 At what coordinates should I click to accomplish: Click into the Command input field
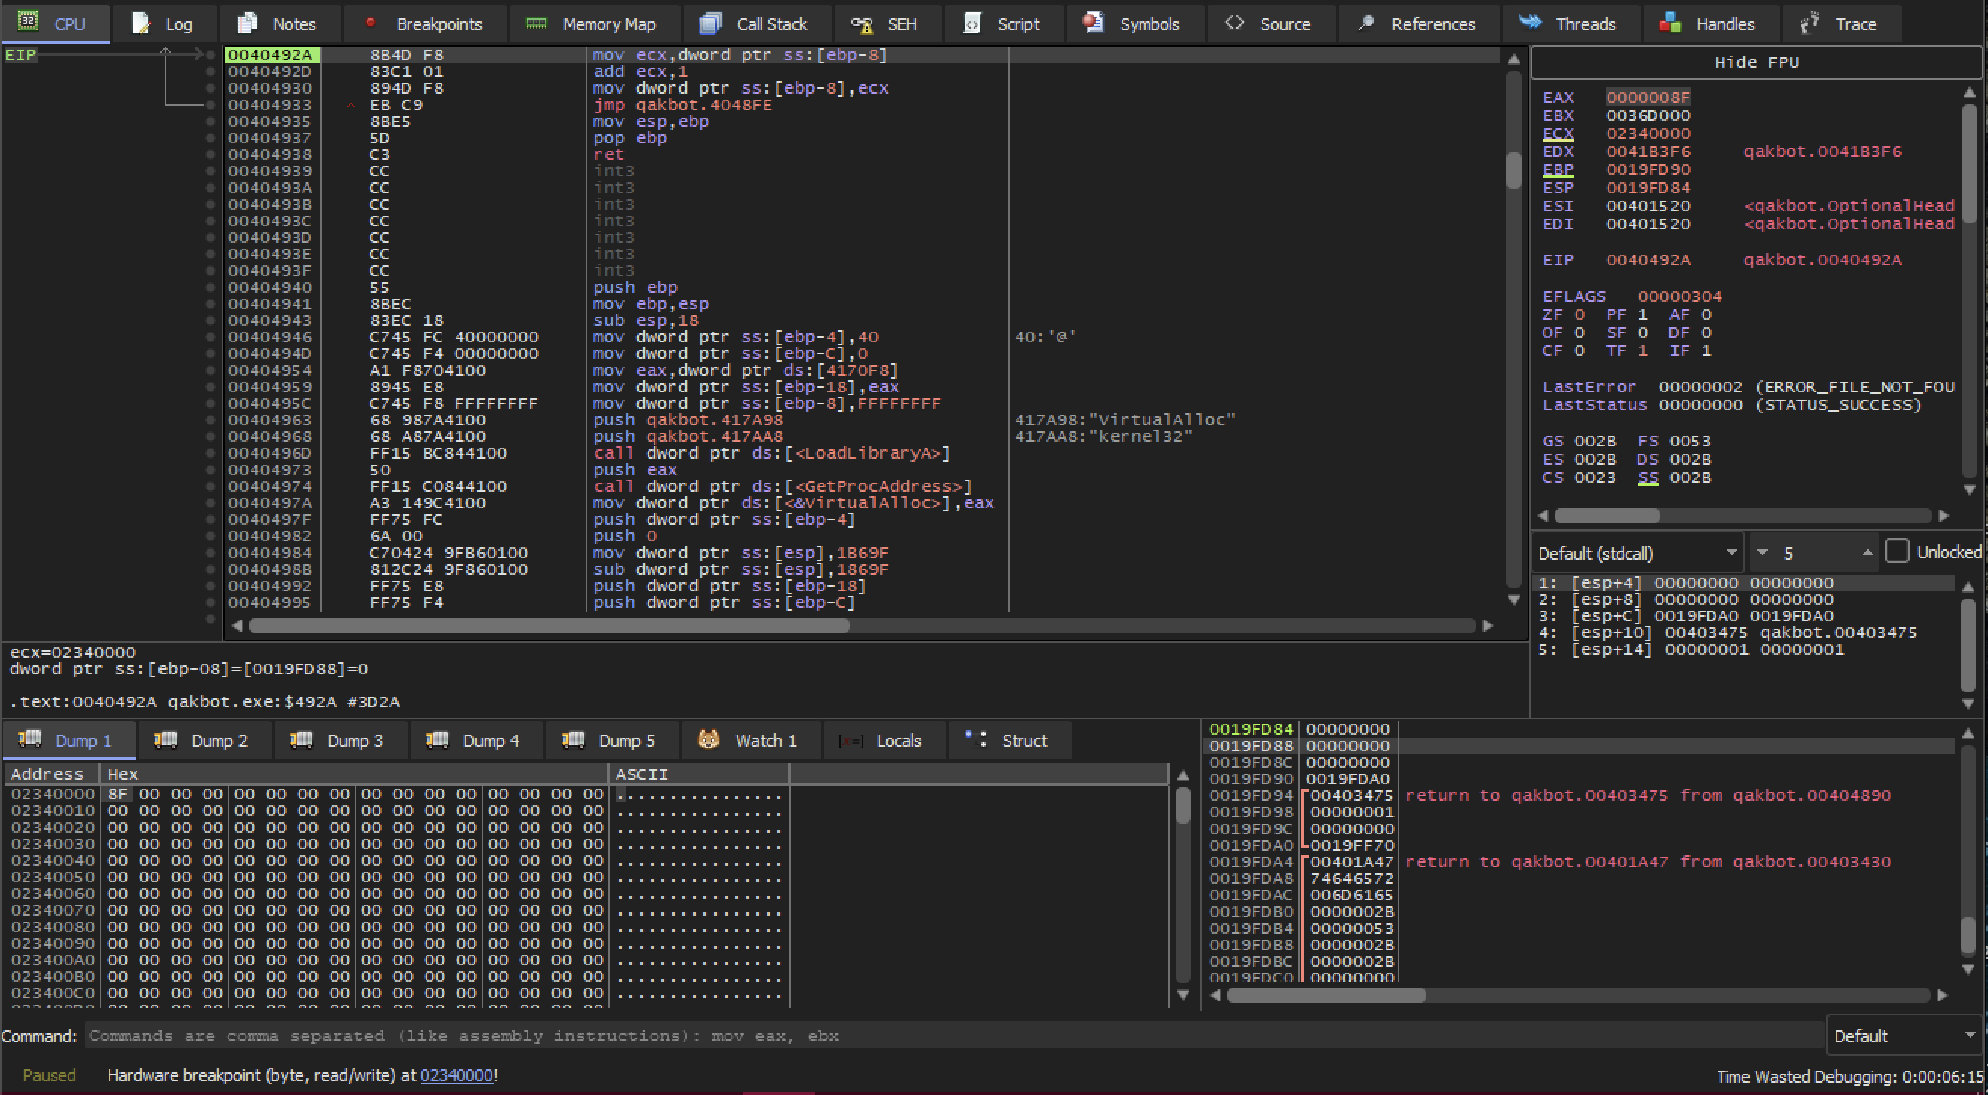pyautogui.click(x=955, y=1035)
